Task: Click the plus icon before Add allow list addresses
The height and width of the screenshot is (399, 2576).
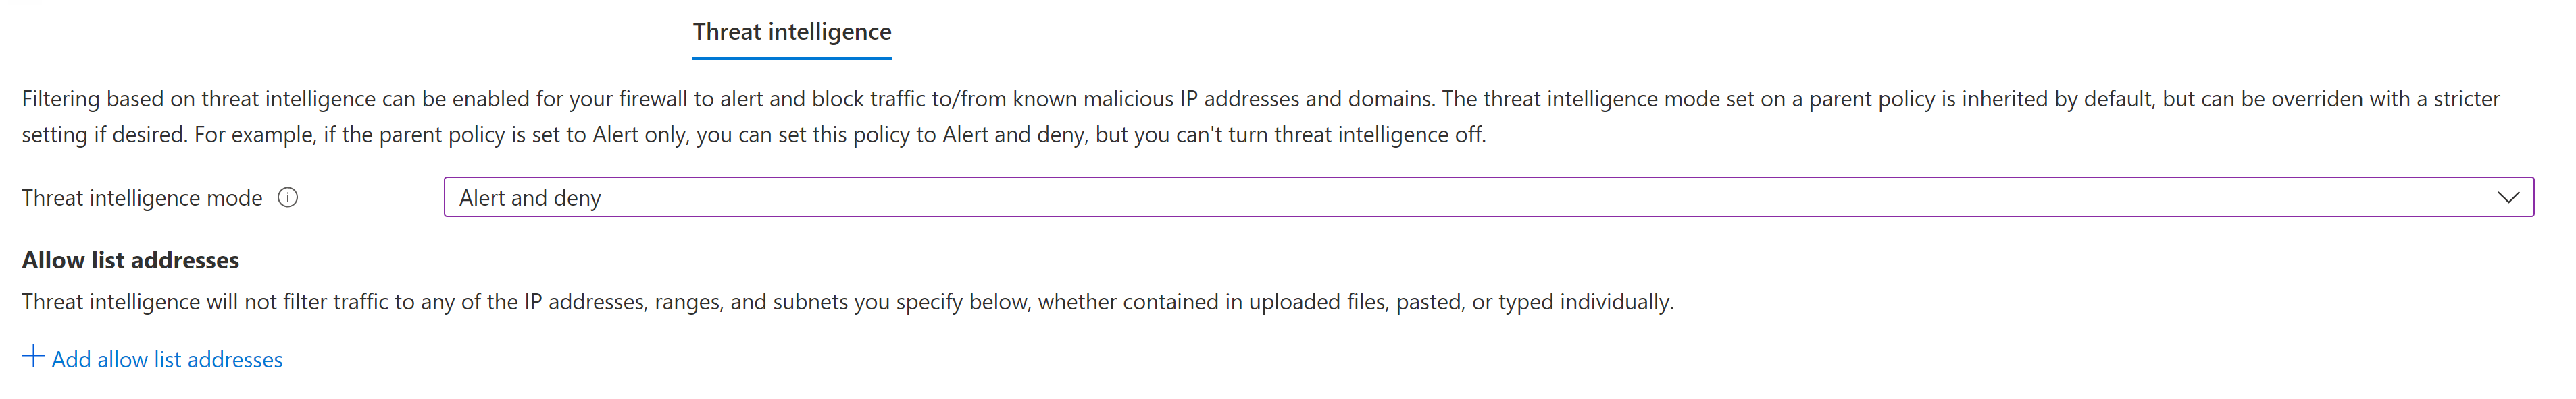Action: click(x=33, y=357)
